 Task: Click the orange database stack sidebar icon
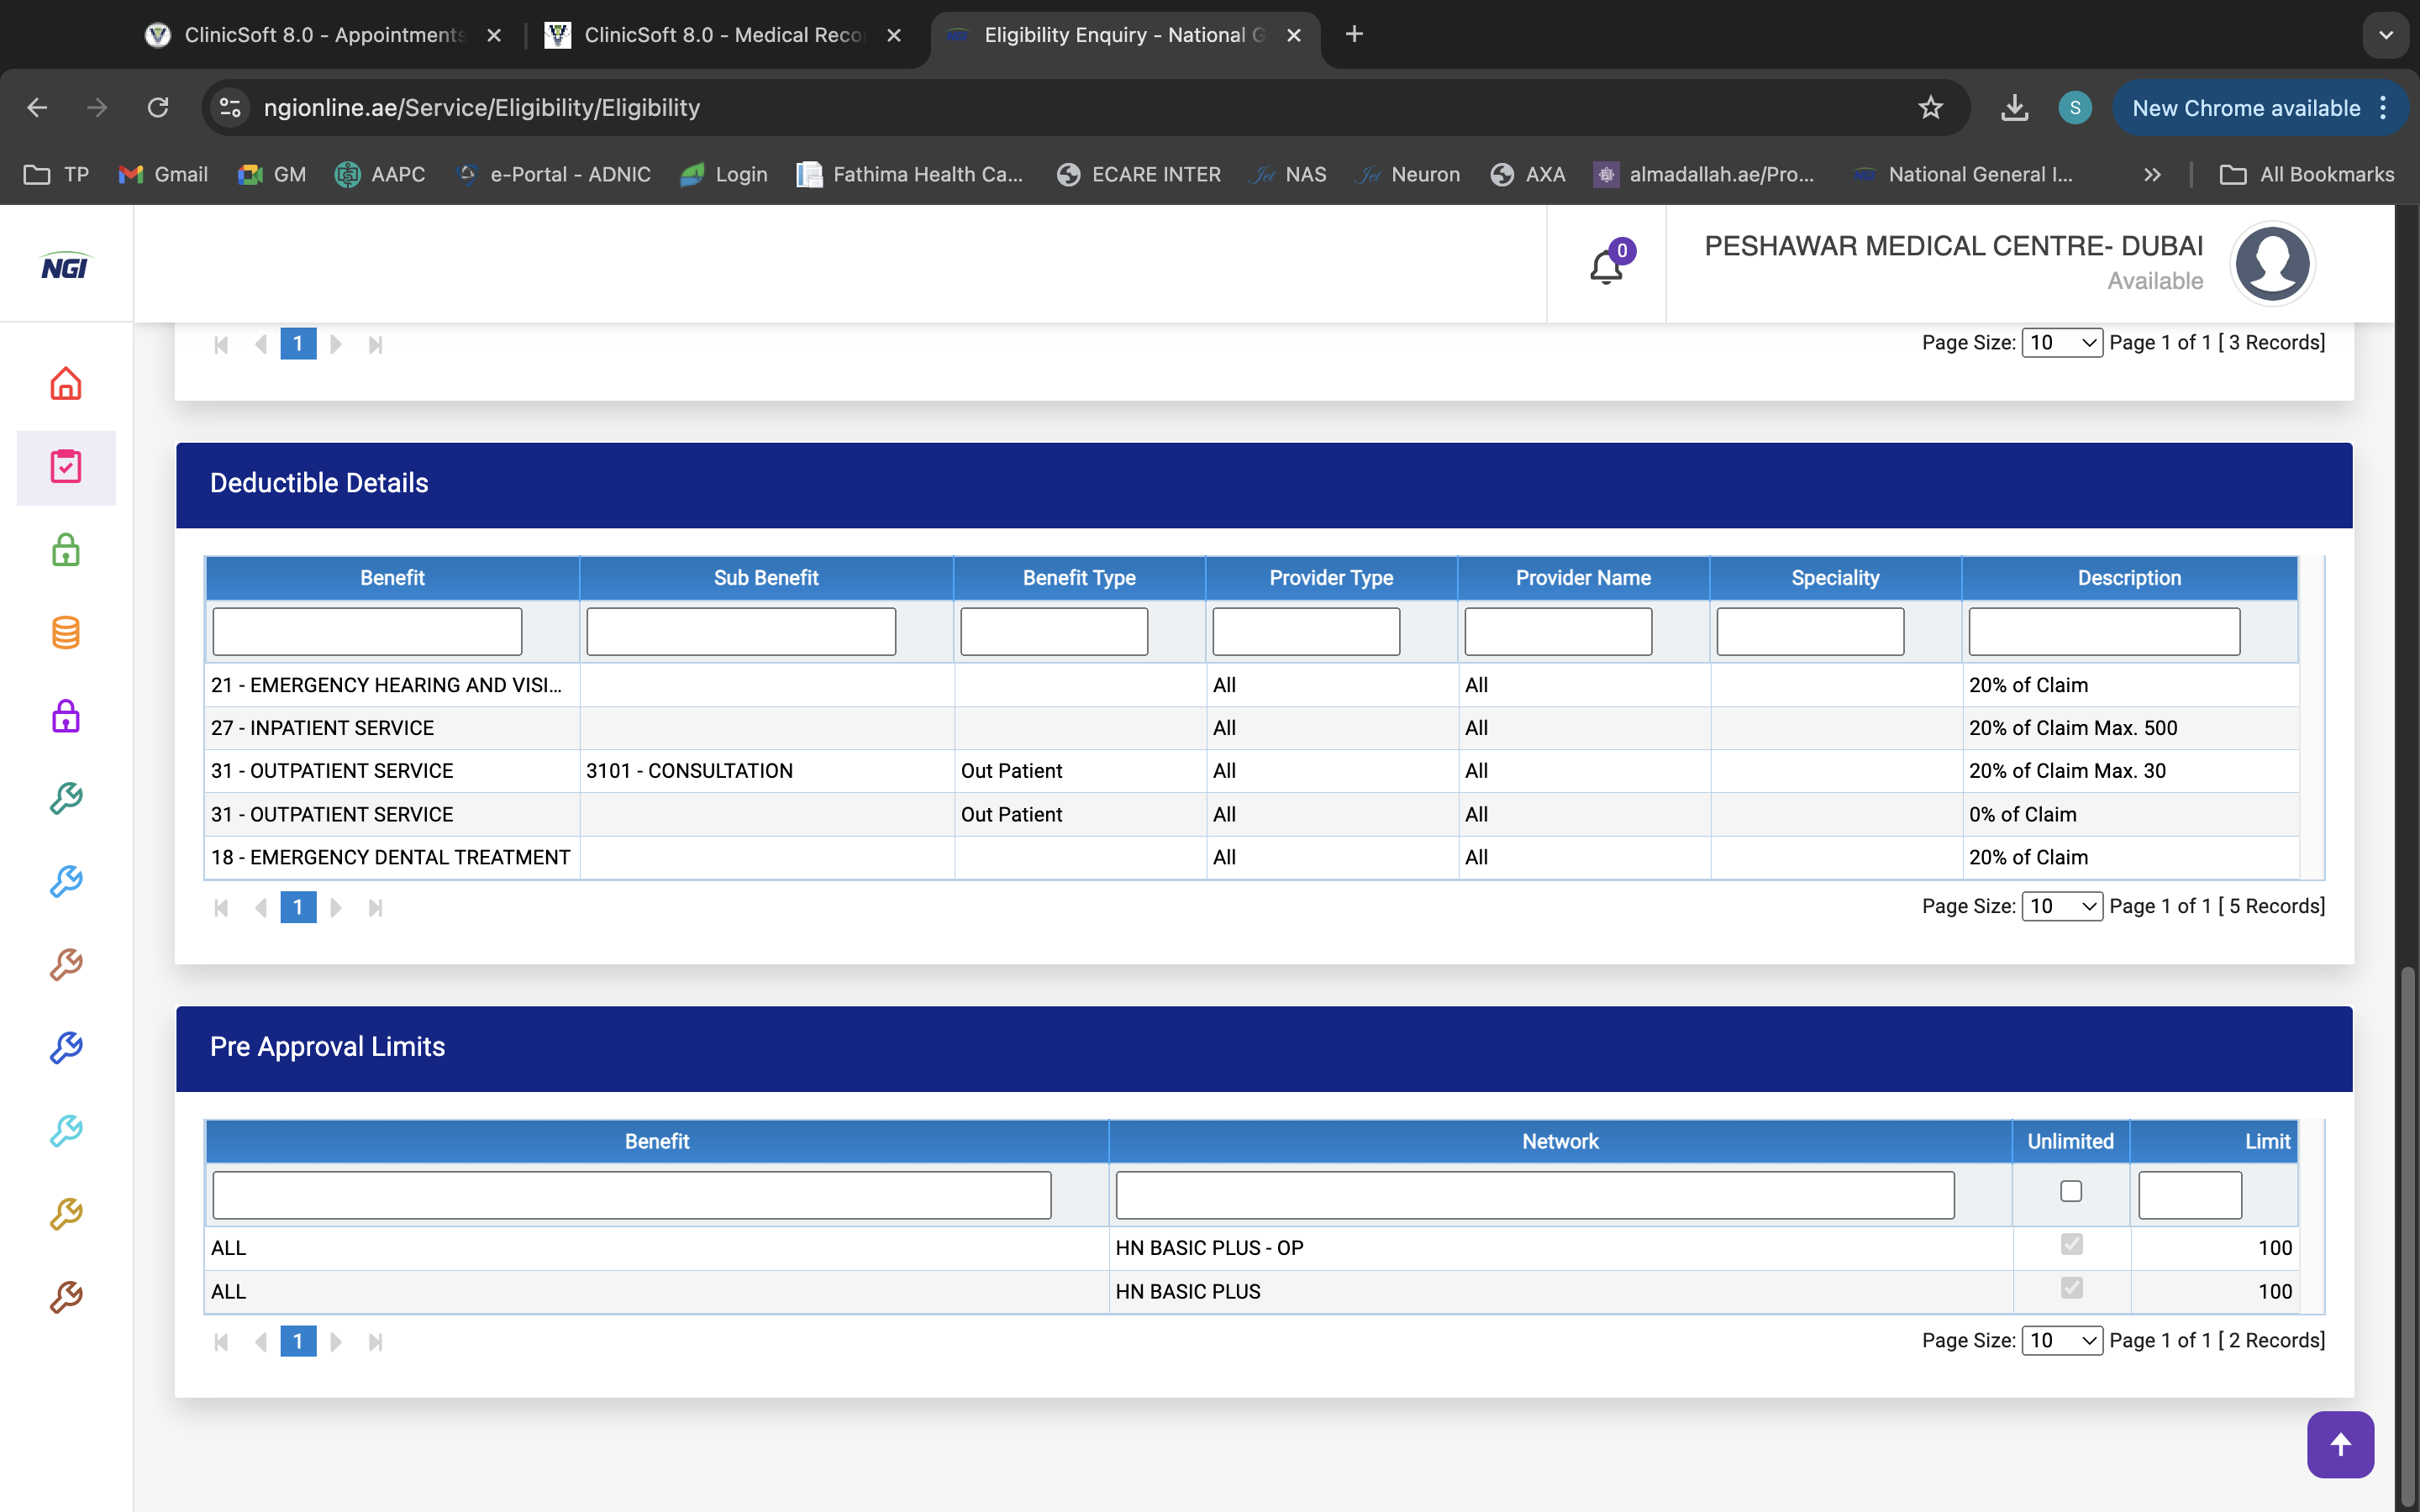click(x=66, y=633)
